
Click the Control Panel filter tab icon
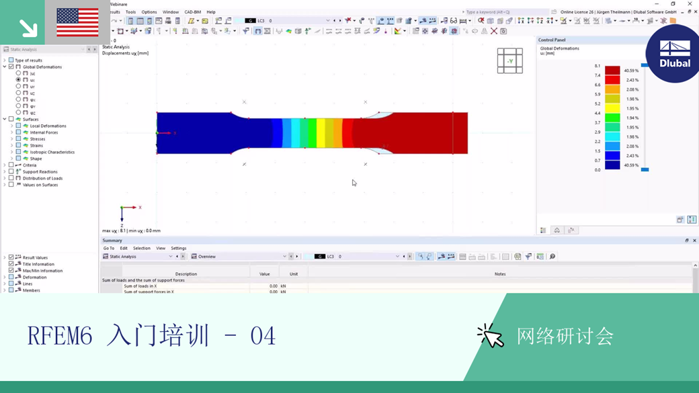[571, 230]
